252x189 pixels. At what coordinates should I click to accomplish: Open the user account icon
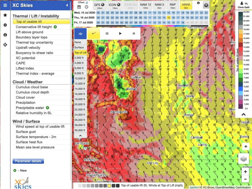point(242,3)
